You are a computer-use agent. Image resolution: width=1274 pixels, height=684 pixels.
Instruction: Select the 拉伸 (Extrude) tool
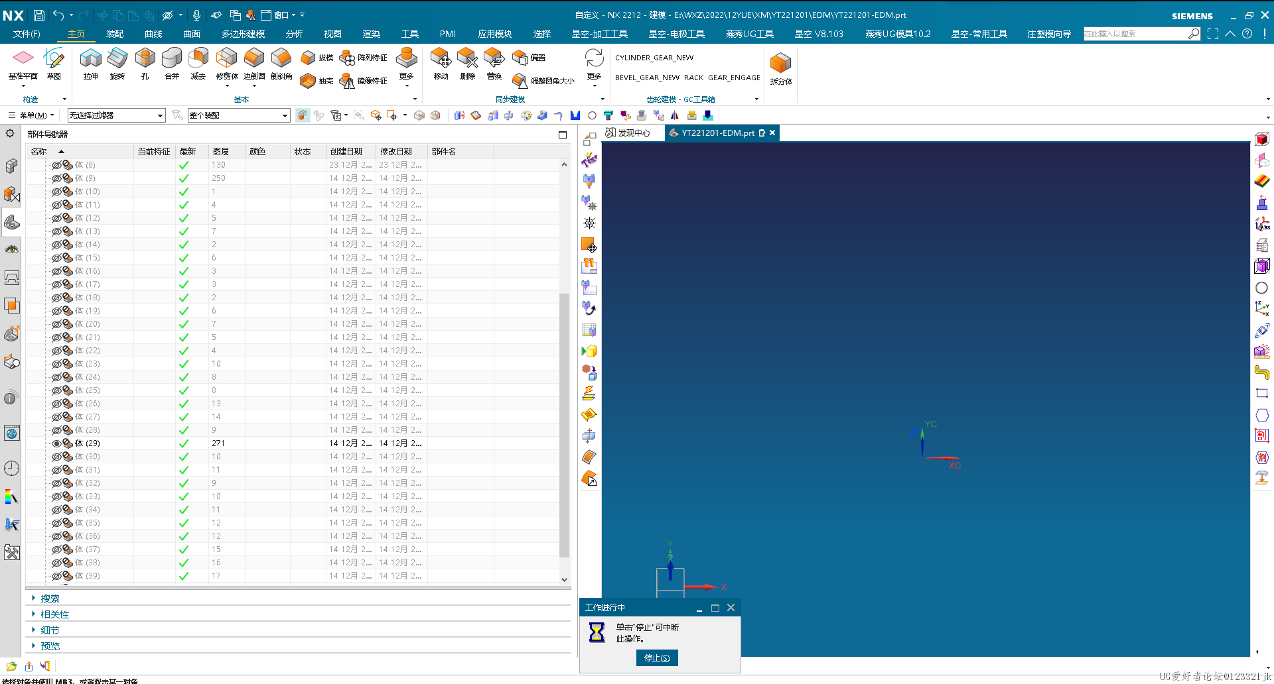pyautogui.click(x=90, y=64)
